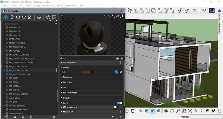Disable the Bump toggle switch

click(119, 103)
